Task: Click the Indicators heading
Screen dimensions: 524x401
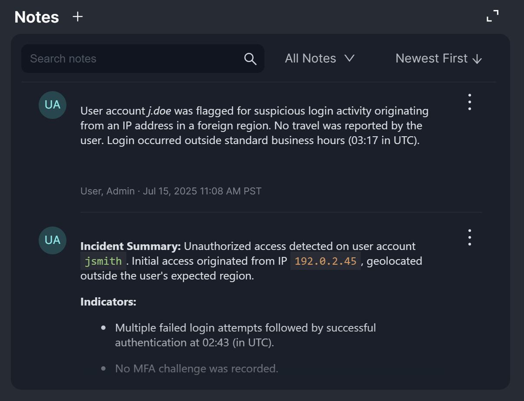Action: click(108, 302)
